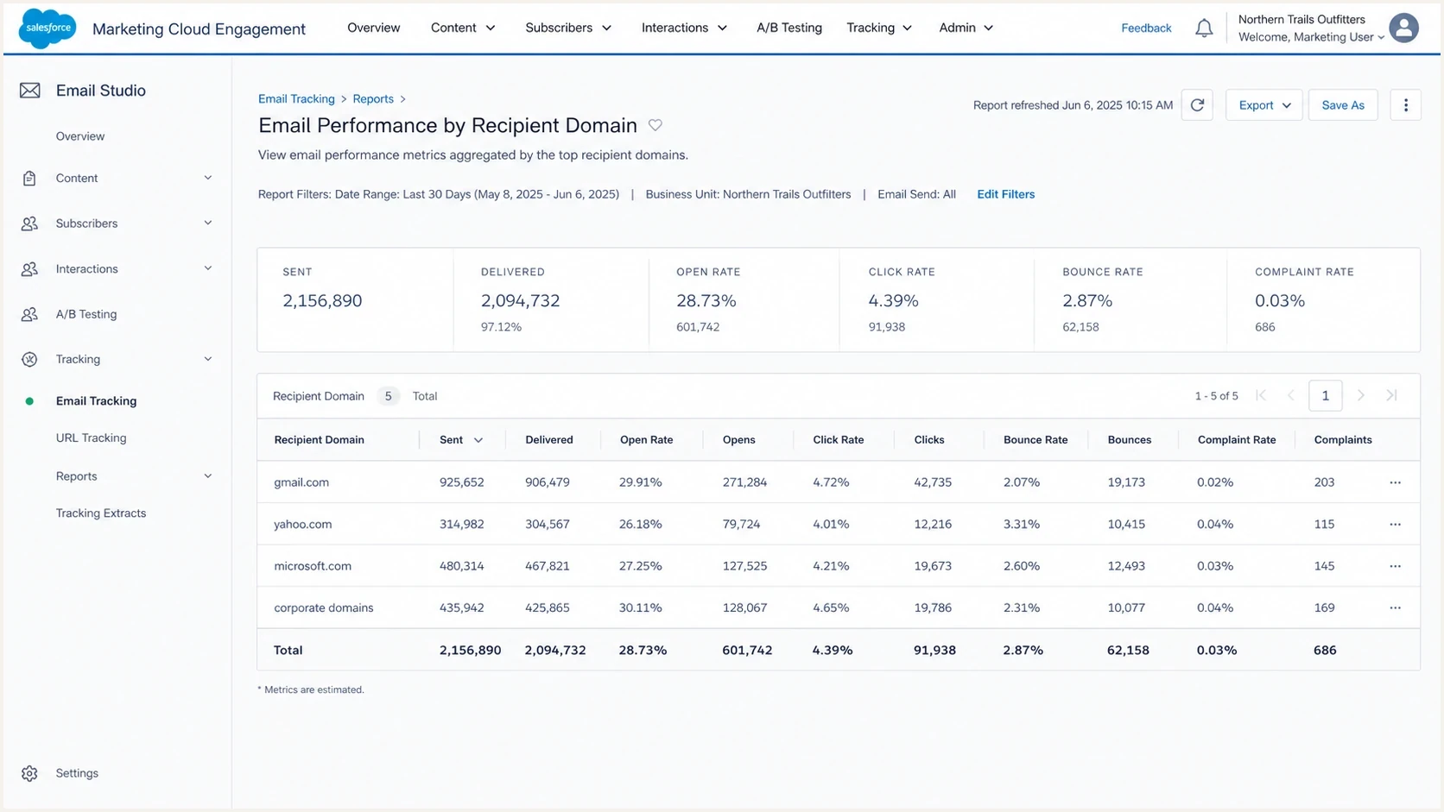Open Email Tracking breadcrumb link
This screenshot has height=812, width=1444.
[296, 99]
